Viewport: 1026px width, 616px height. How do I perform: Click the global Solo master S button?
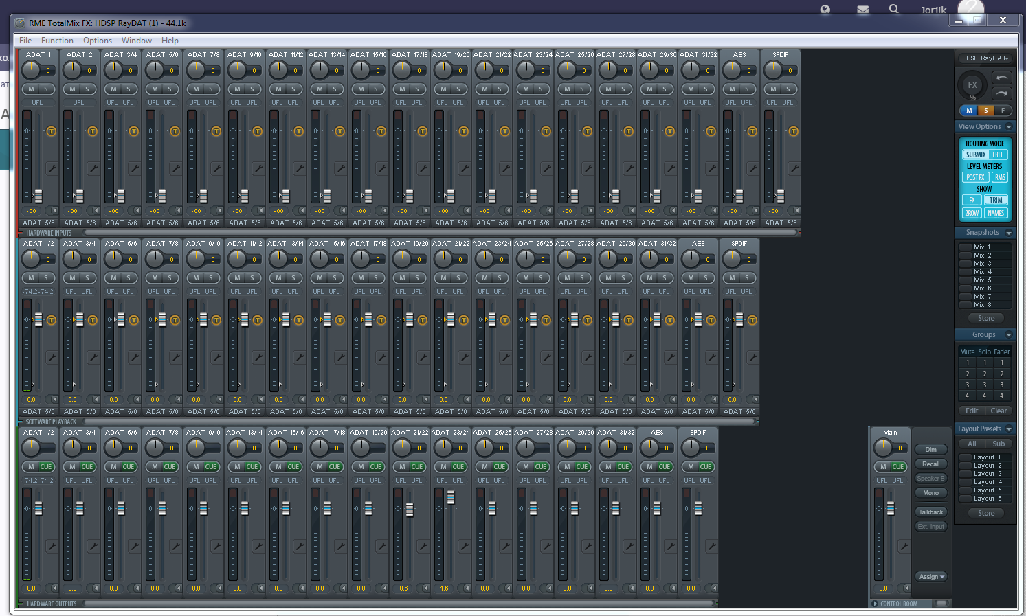(986, 111)
